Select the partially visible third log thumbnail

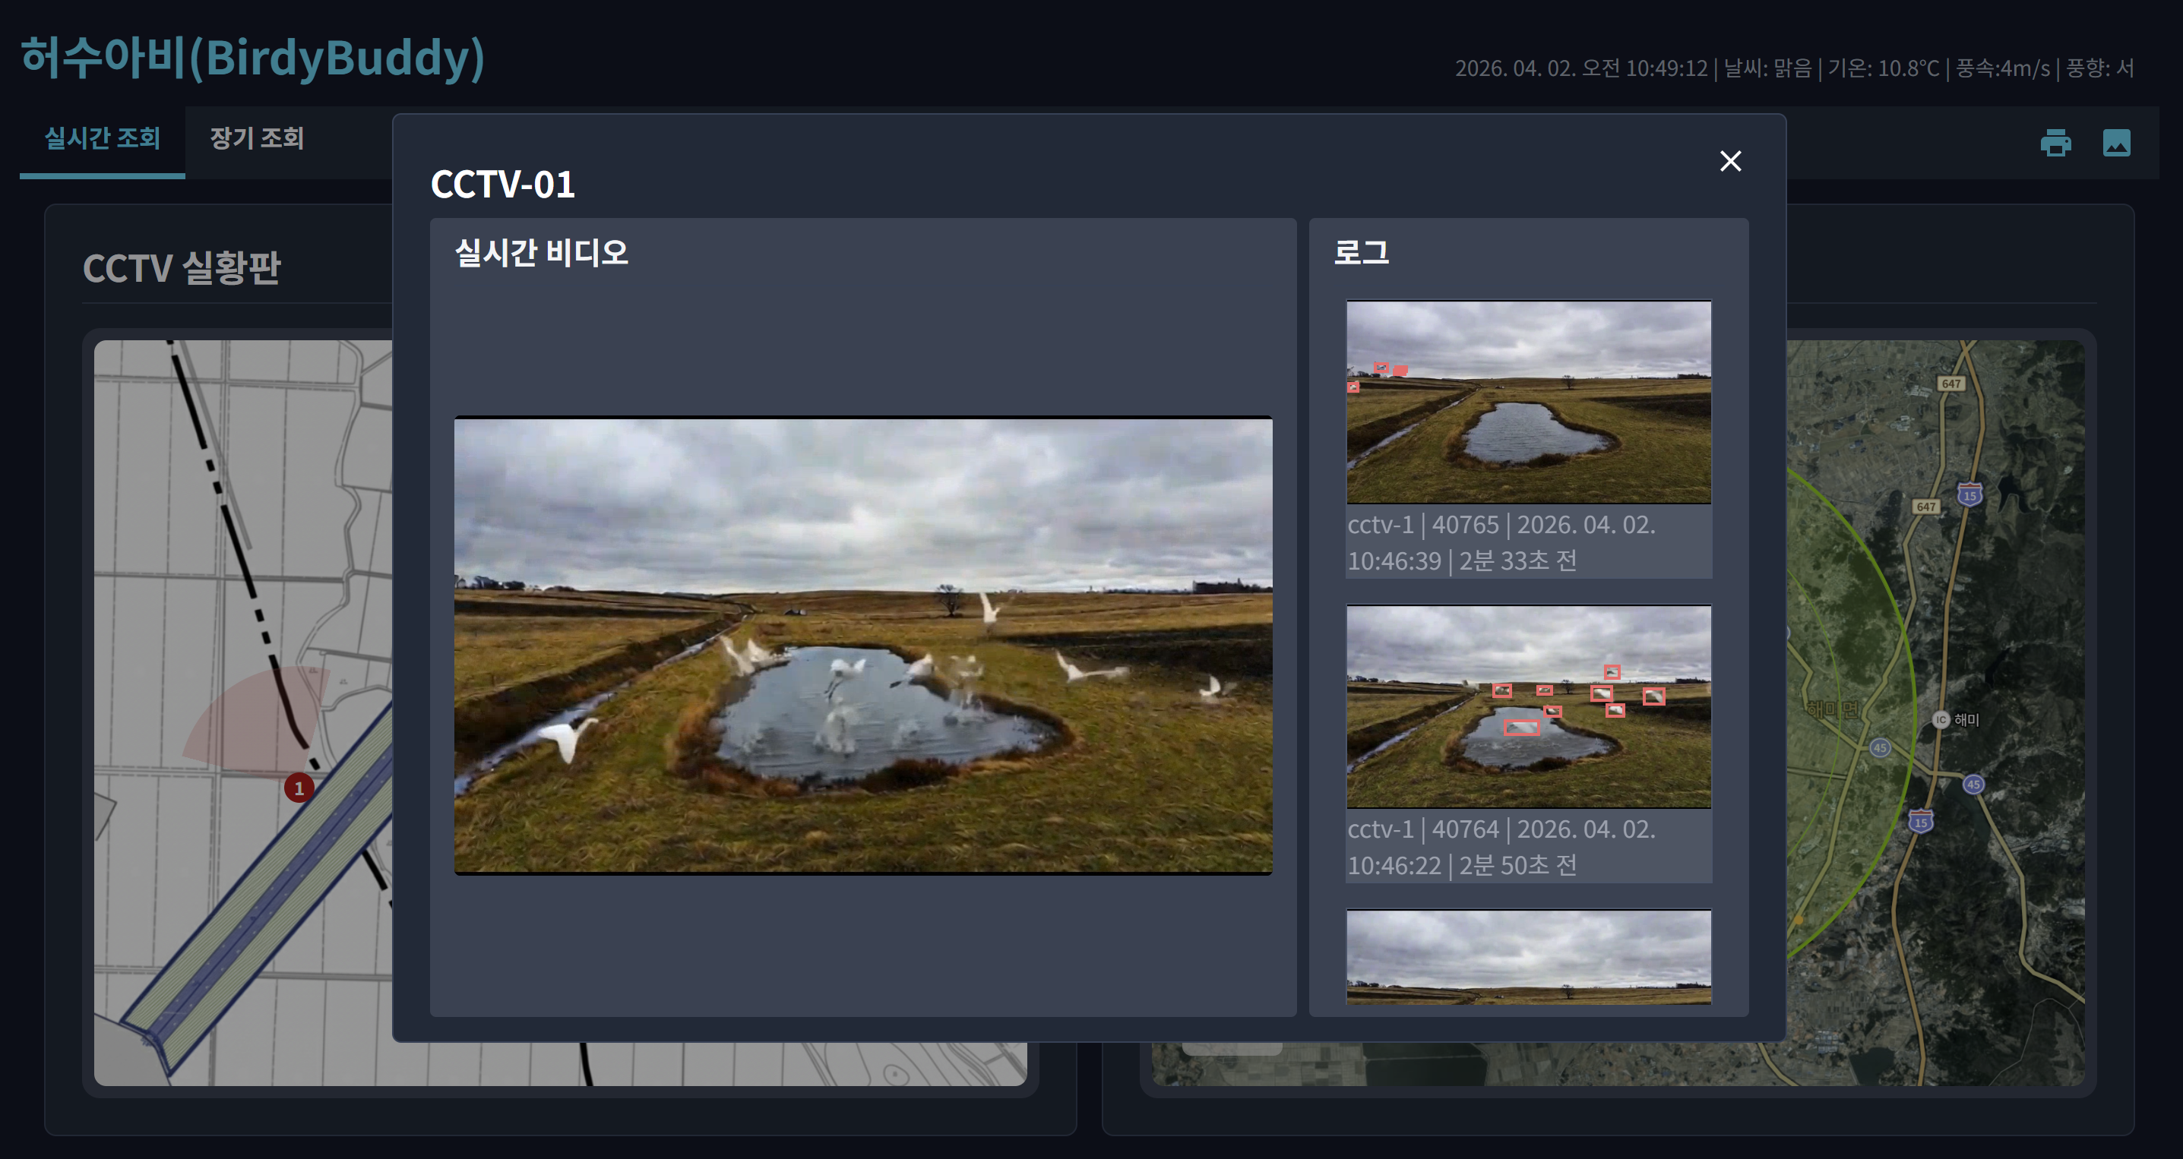[1528, 958]
